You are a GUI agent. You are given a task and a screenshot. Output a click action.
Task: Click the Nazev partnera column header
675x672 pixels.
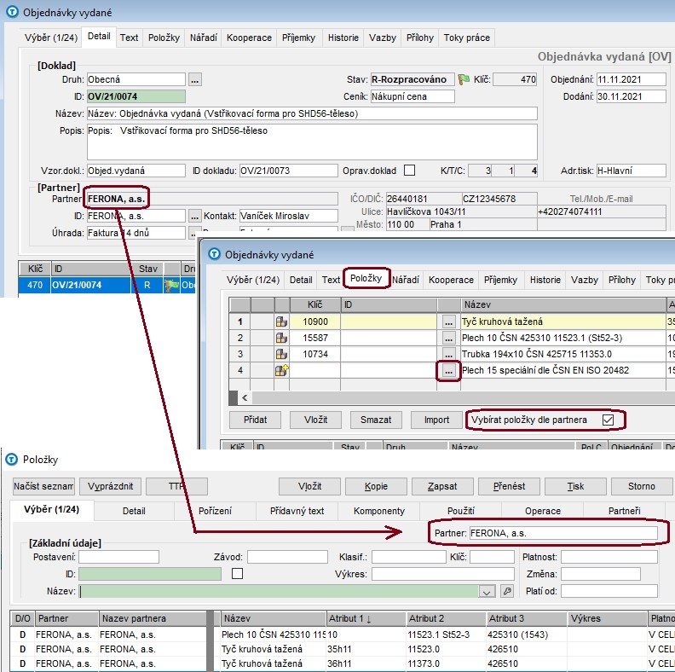pos(153,618)
